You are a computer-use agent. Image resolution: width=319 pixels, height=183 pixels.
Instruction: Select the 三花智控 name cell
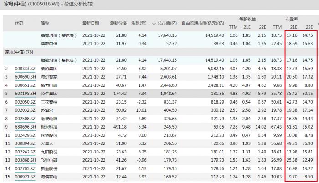49,102
